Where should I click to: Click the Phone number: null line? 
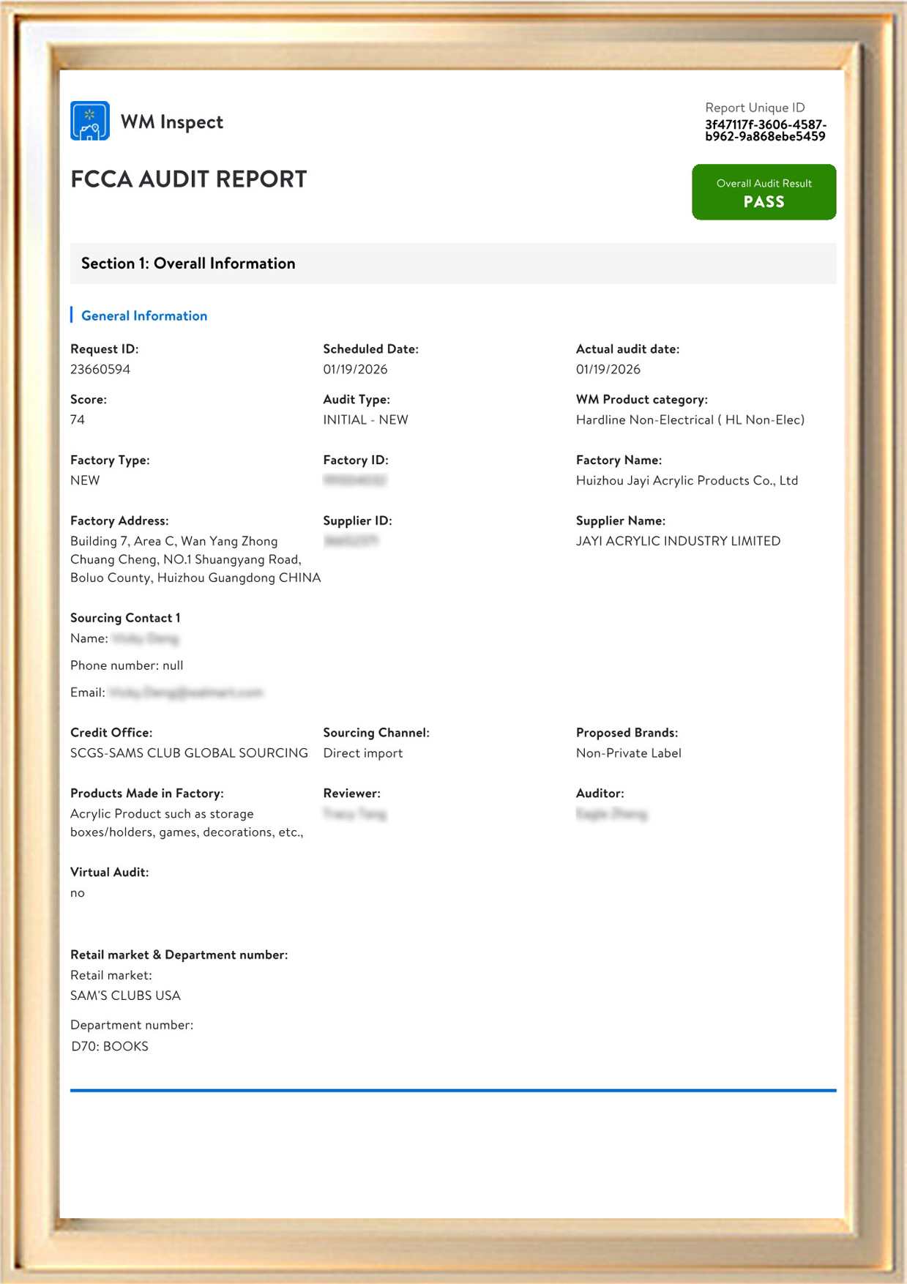pos(127,665)
